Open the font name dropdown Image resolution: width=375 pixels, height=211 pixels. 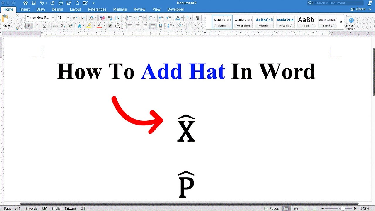coord(53,18)
